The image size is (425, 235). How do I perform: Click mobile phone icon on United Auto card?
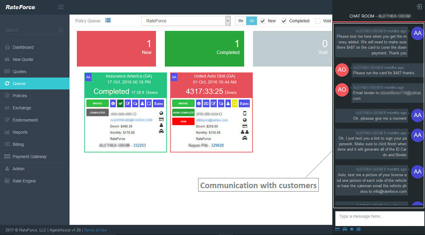[245, 113]
